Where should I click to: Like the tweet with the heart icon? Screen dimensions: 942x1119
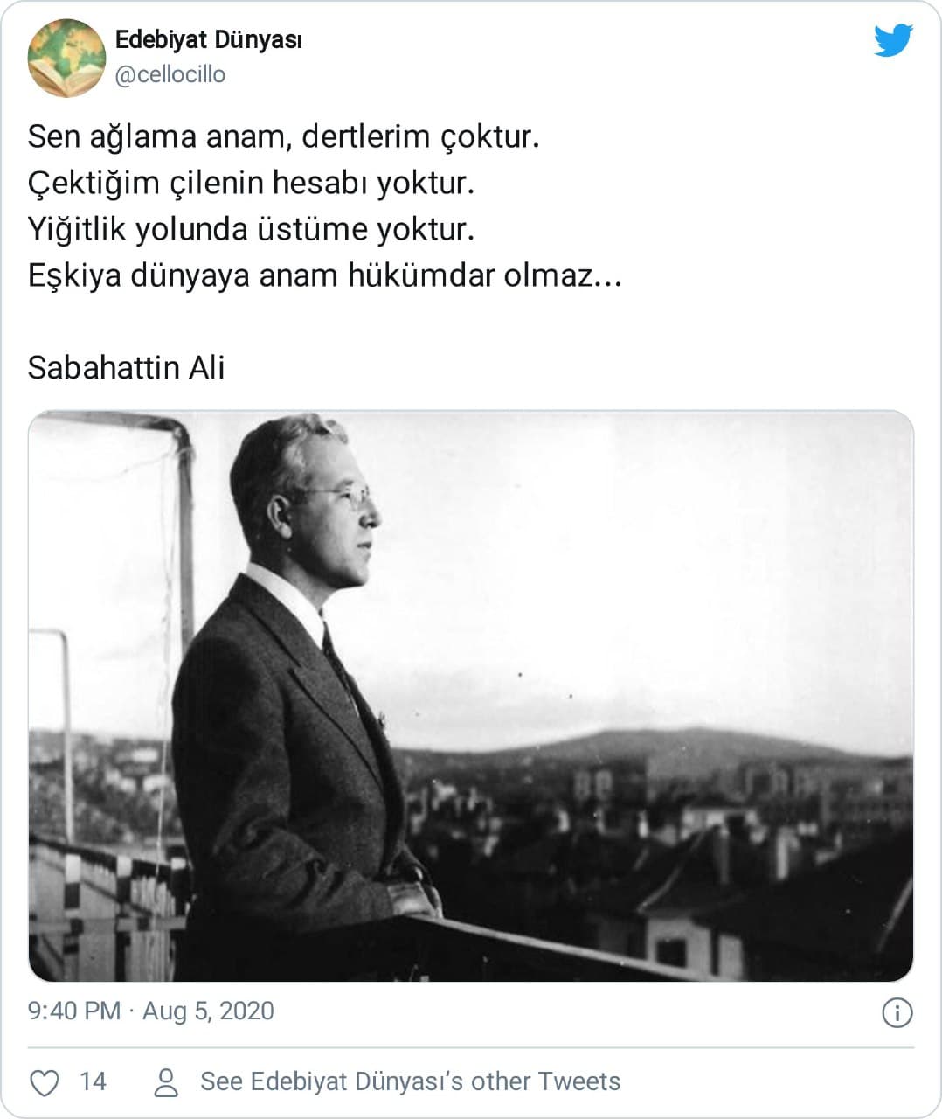pyautogui.click(x=45, y=1082)
